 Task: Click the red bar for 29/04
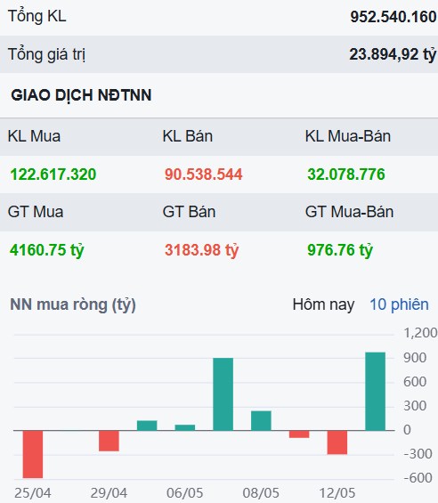(109, 441)
